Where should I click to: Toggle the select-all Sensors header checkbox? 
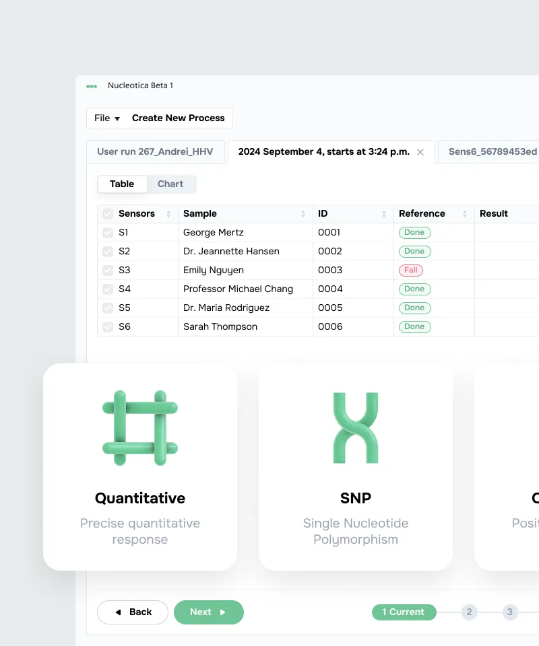click(108, 214)
